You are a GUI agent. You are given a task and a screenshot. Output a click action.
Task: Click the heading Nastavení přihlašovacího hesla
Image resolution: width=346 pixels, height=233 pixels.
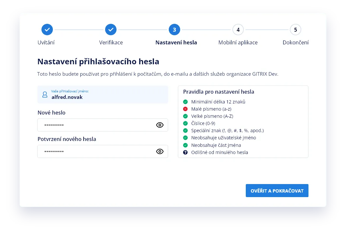[98, 62]
